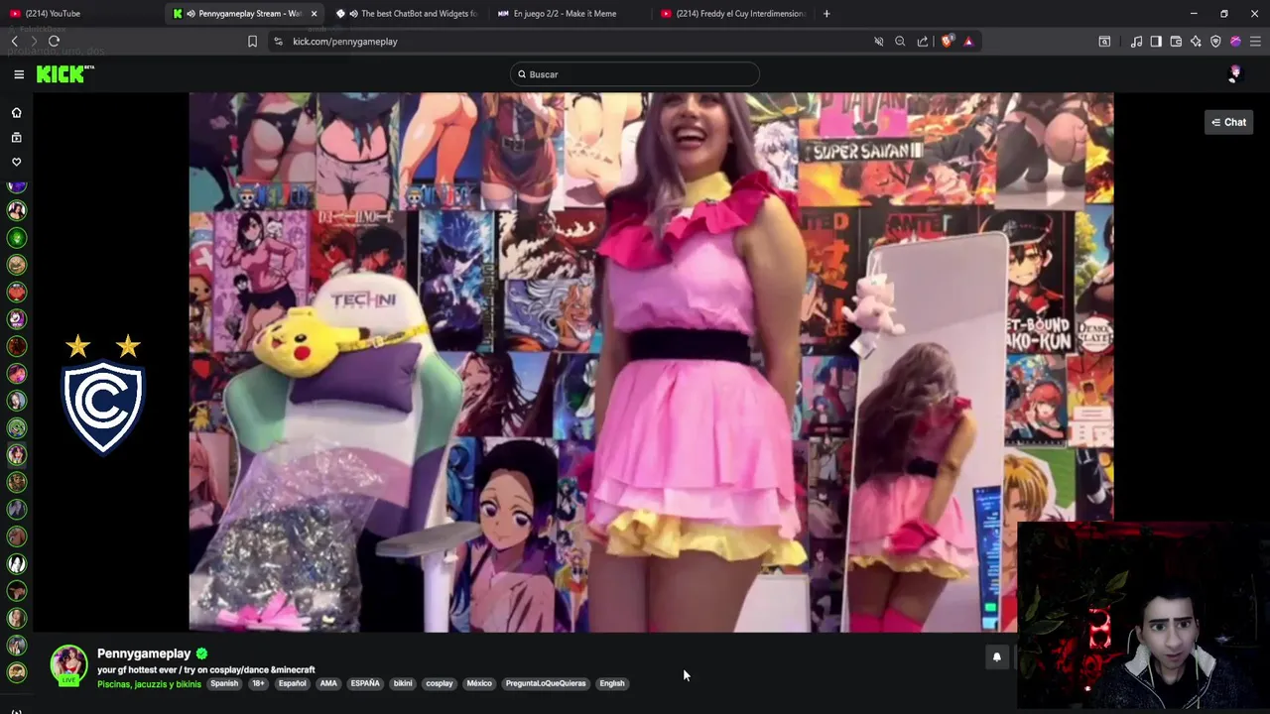Click the verified badge next to Pennygameplay
The height and width of the screenshot is (714, 1270).
tap(201, 654)
